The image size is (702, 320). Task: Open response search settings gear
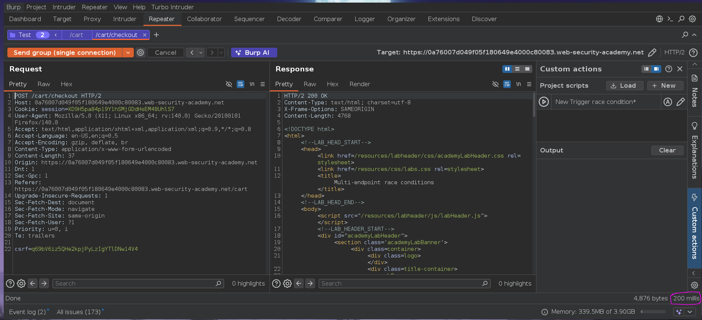click(x=288, y=283)
